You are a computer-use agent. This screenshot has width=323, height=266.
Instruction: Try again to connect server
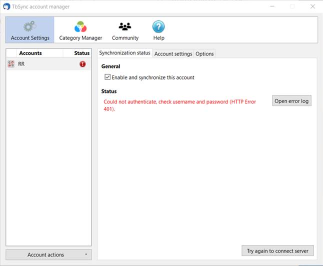[277, 251]
